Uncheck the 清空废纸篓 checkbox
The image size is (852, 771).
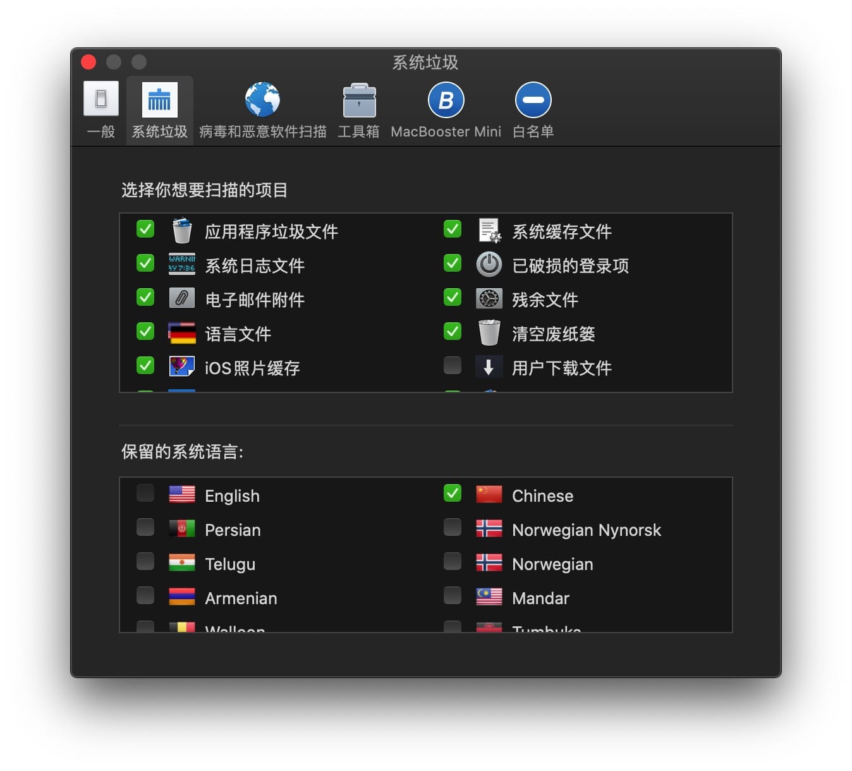pyautogui.click(x=453, y=332)
